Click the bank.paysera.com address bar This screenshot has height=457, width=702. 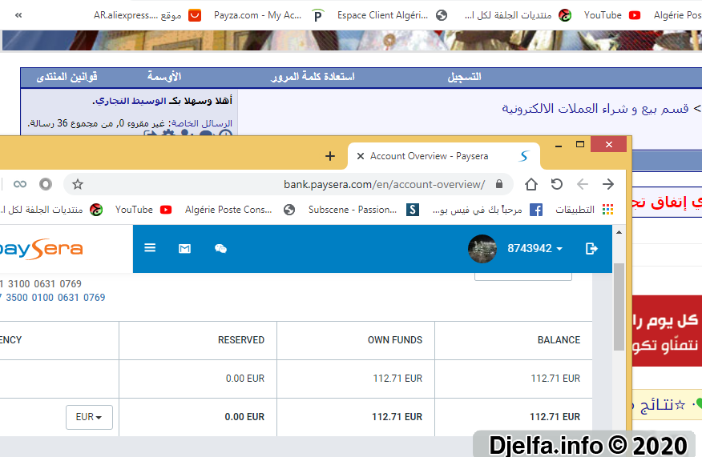tap(288, 184)
